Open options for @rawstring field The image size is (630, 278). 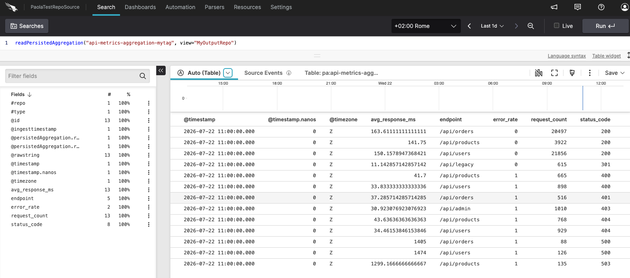(x=149, y=155)
